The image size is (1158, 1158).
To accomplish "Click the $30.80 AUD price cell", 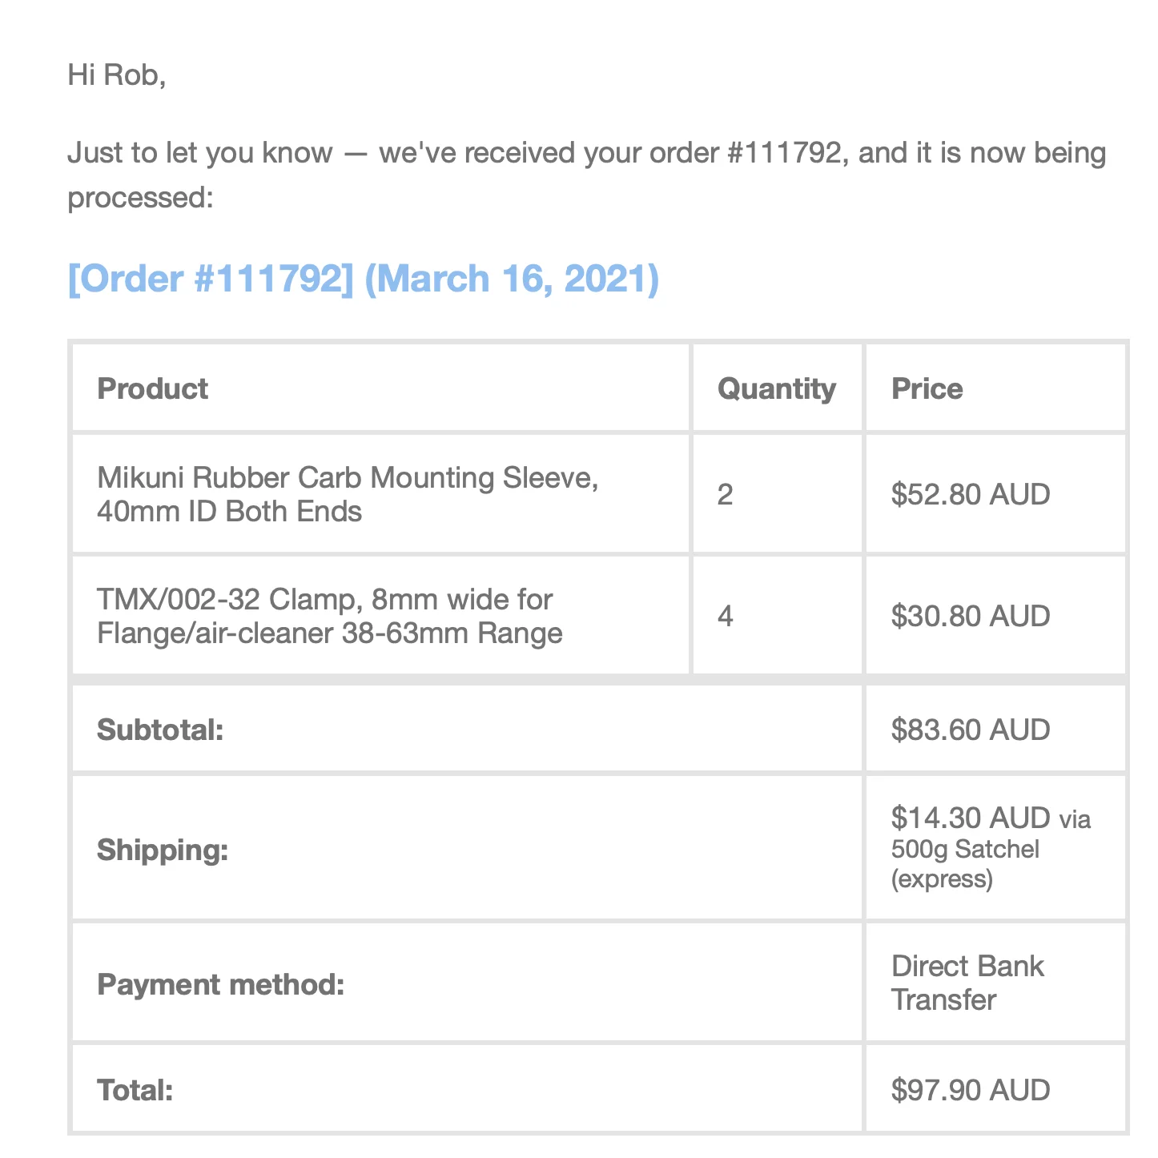I will (970, 616).
